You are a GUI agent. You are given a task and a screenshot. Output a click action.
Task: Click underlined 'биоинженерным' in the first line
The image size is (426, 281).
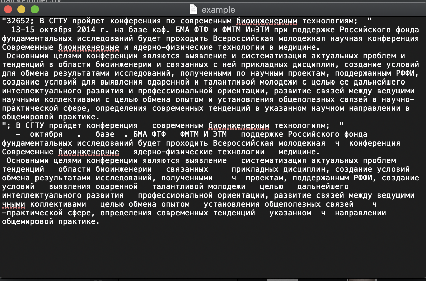tap(267, 21)
